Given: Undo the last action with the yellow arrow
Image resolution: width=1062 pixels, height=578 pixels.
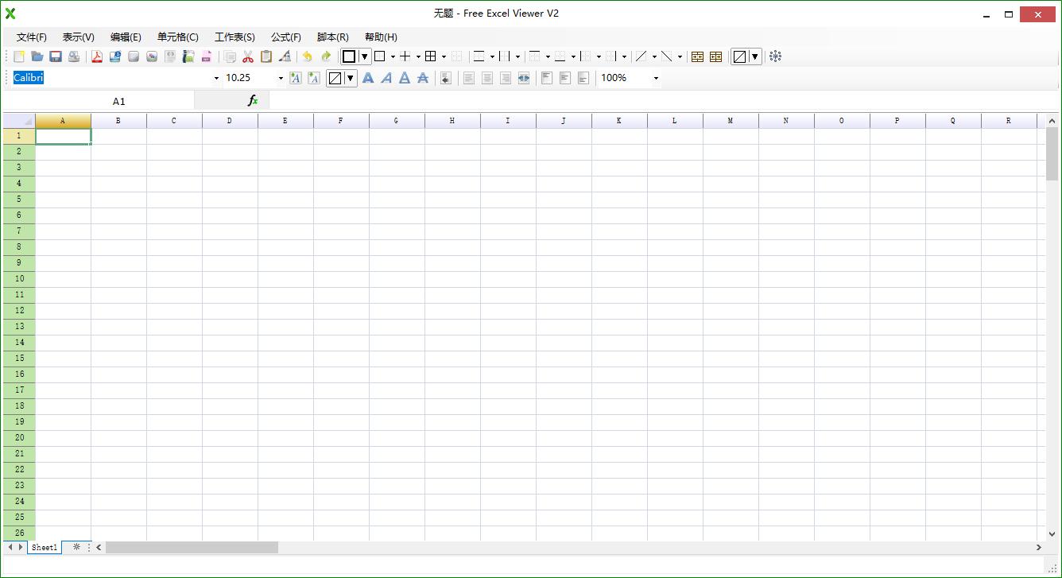Looking at the screenshot, I should (x=307, y=56).
